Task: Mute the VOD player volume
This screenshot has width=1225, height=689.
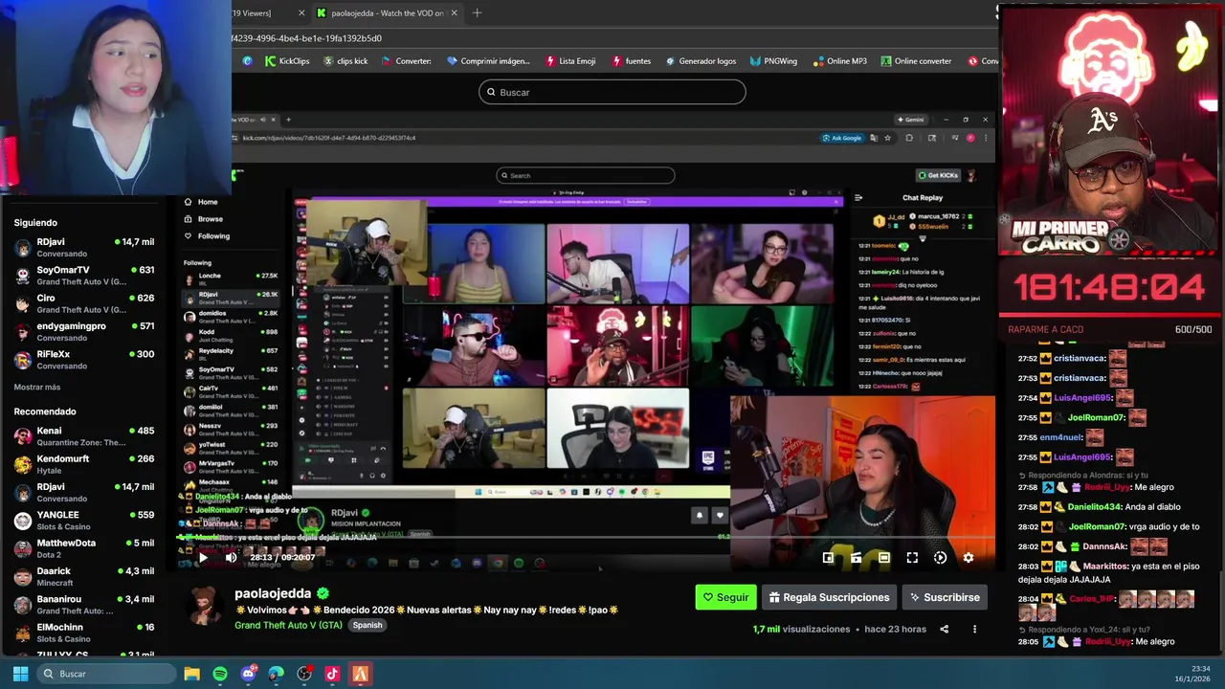Action: (x=231, y=557)
